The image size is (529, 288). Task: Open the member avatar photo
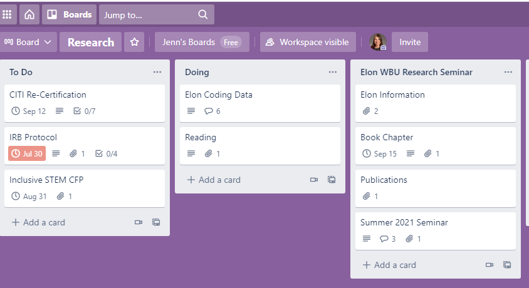[378, 42]
